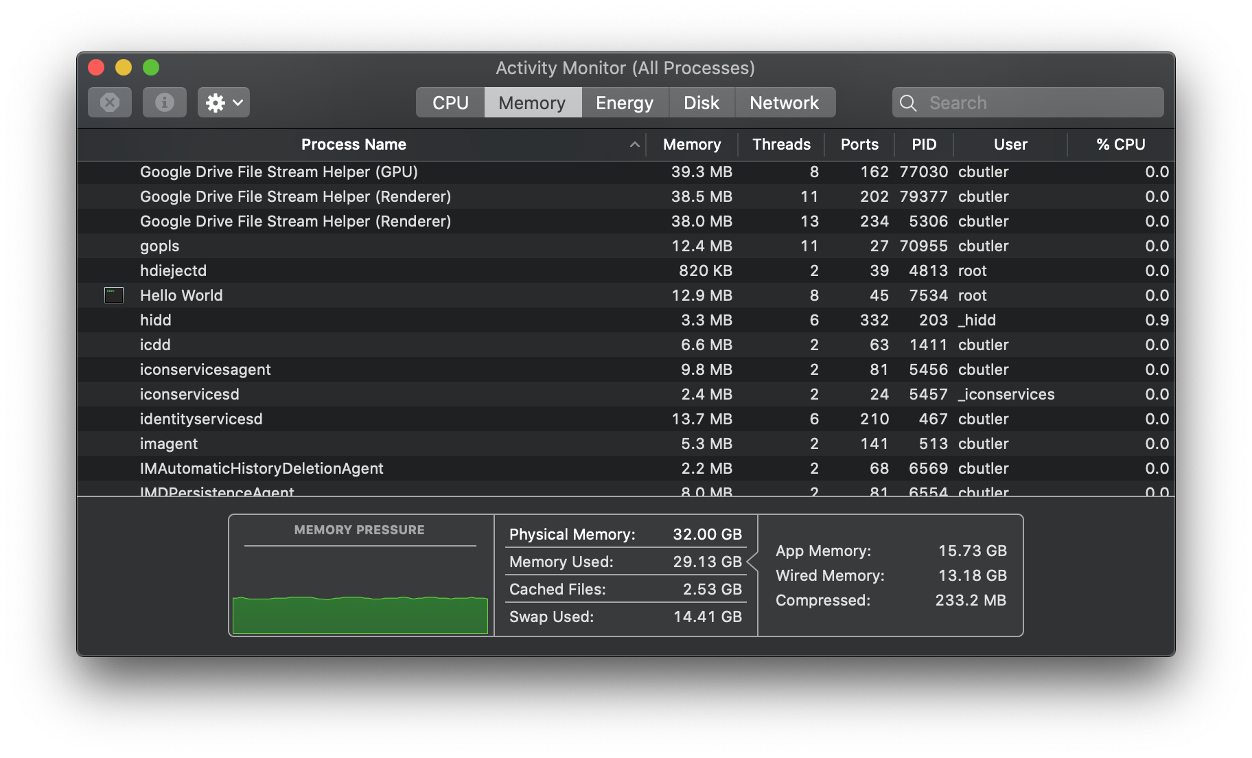
Task: Click the 12.9 MB memory value
Action: click(x=702, y=295)
